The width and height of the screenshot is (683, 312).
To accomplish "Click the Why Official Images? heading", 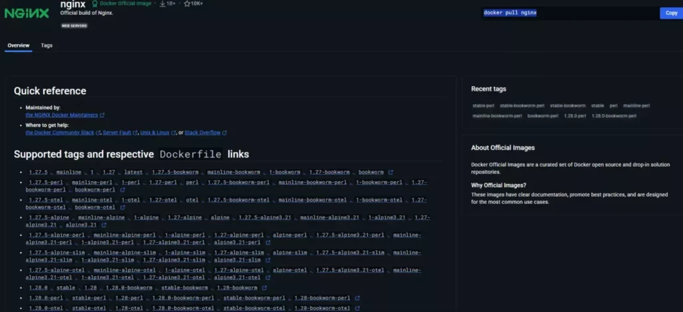I will point(499,185).
